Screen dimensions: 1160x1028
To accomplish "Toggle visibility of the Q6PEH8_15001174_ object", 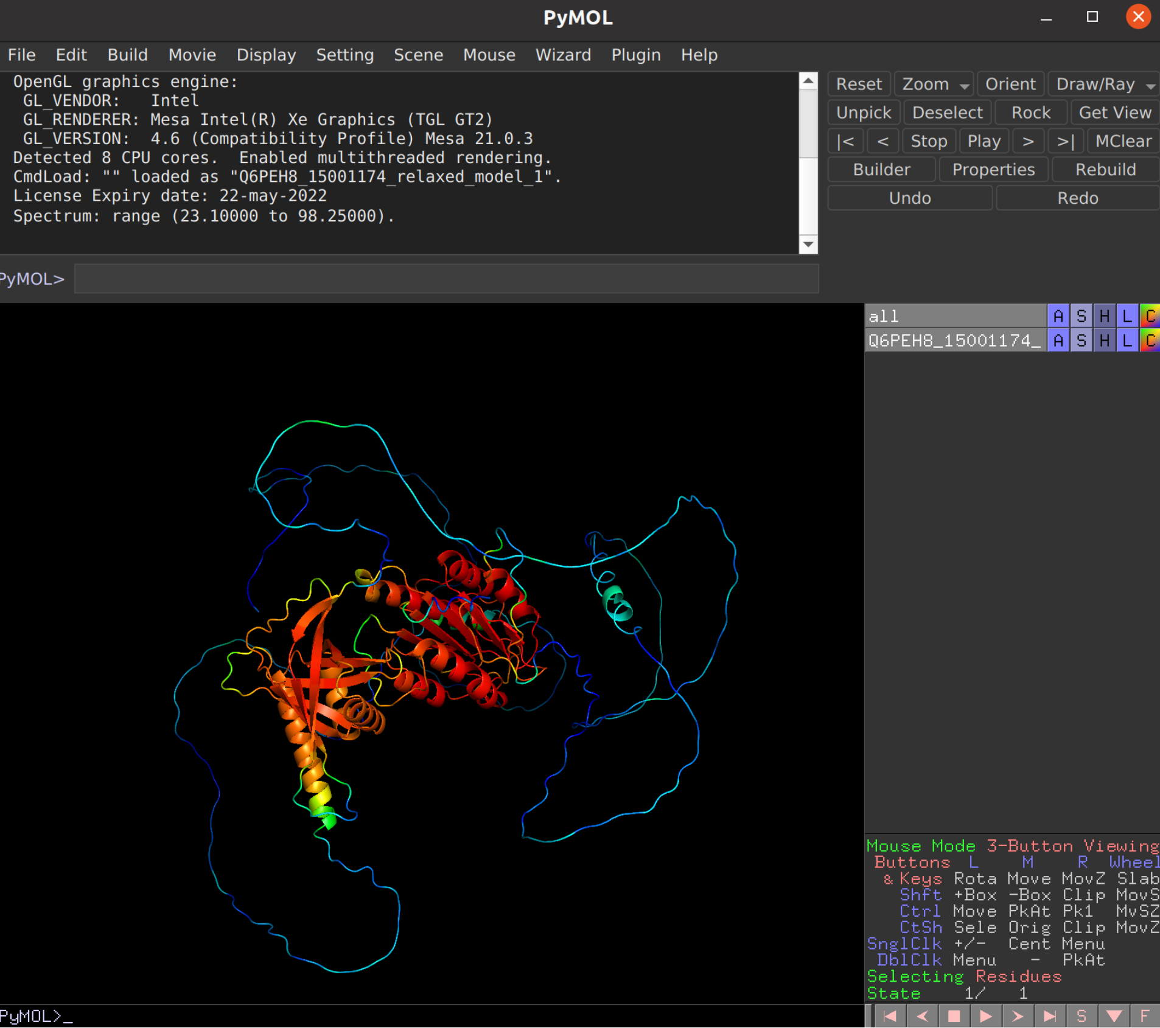I will (x=954, y=341).
